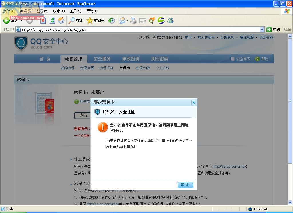Close the 绑定密保卡 dialog
The height and width of the screenshot is (213, 293).
(x=194, y=102)
